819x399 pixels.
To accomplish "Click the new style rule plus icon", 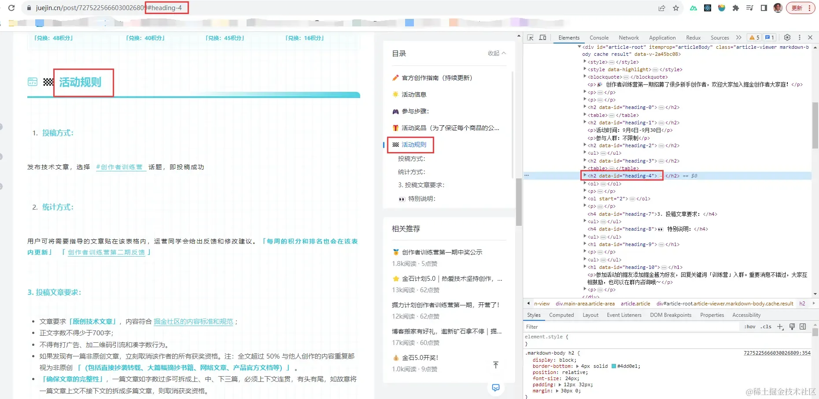I will pos(780,326).
